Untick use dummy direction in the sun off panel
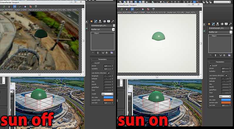Viewport: 234px width, 129px height. (109, 73)
